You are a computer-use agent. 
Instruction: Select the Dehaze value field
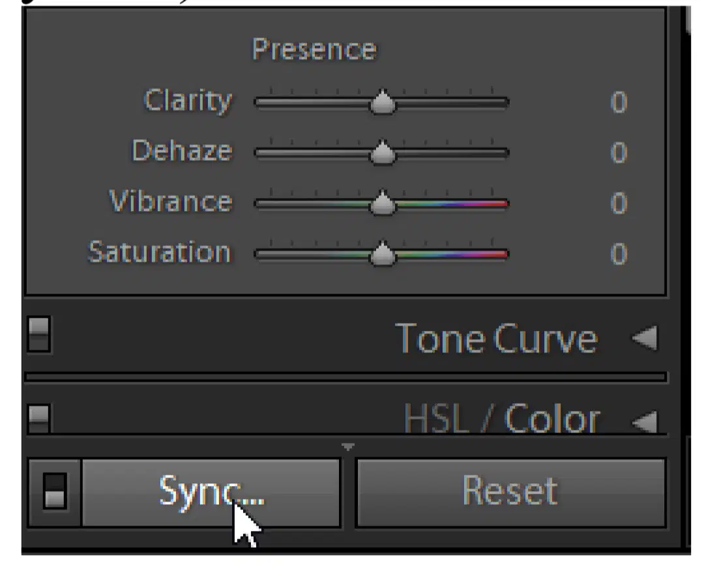point(619,153)
